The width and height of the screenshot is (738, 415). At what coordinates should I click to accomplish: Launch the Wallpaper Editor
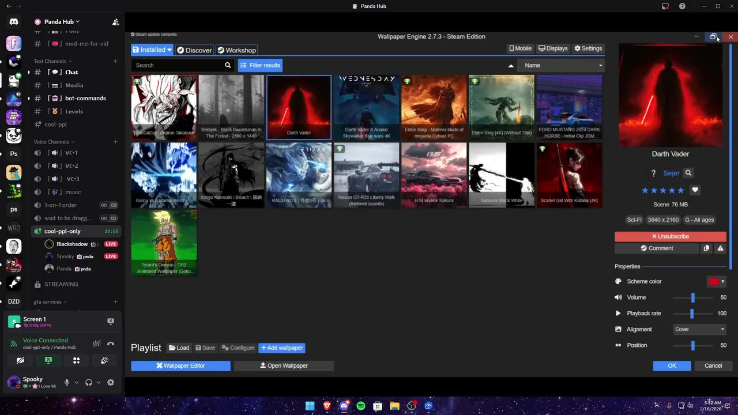click(180, 365)
